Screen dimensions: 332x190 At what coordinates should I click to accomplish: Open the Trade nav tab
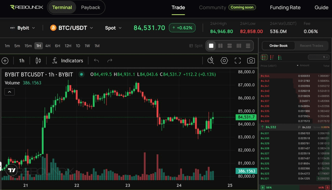point(178,8)
